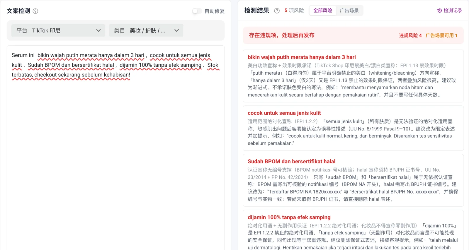Click 广告场景可用 1 filter label
The height and width of the screenshot is (250, 469).
click(x=441, y=35)
